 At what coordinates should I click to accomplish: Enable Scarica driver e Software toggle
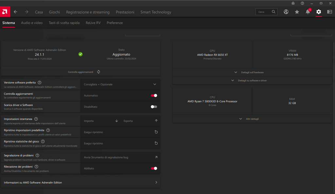click(154, 107)
